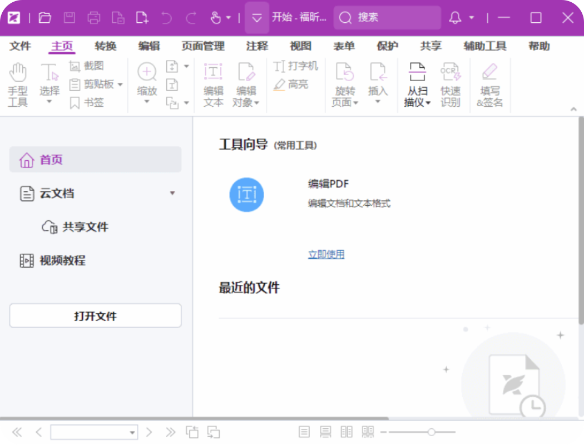Switch to single page view mode

[304, 432]
